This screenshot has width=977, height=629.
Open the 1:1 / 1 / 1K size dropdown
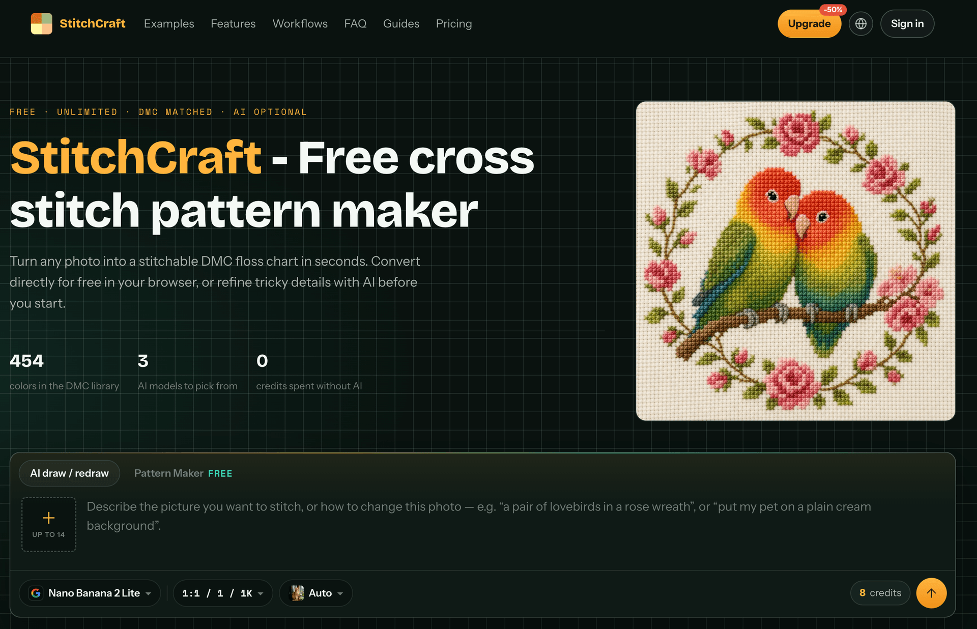[223, 593]
